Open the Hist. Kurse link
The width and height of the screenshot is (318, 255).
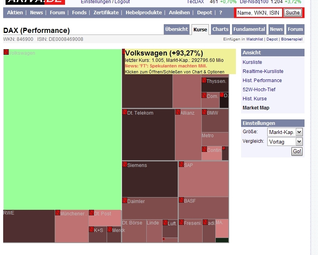[x=255, y=99]
